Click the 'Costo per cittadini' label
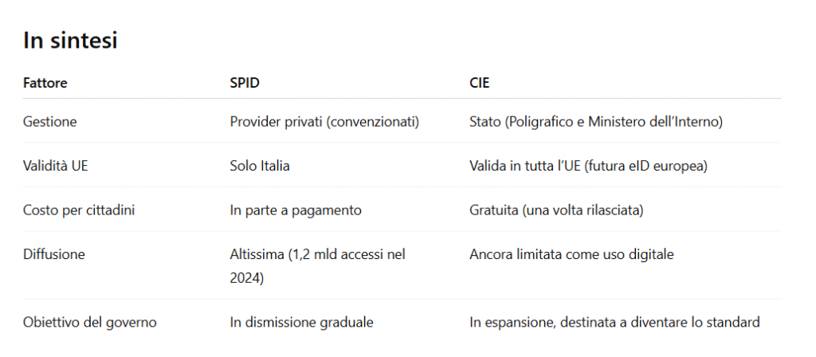The width and height of the screenshot is (816, 357). coord(79,210)
